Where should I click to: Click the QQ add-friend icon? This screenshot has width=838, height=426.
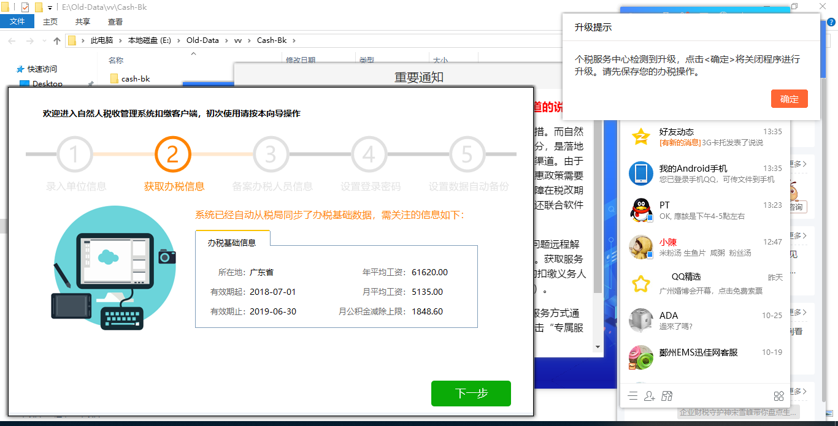click(650, 396)
